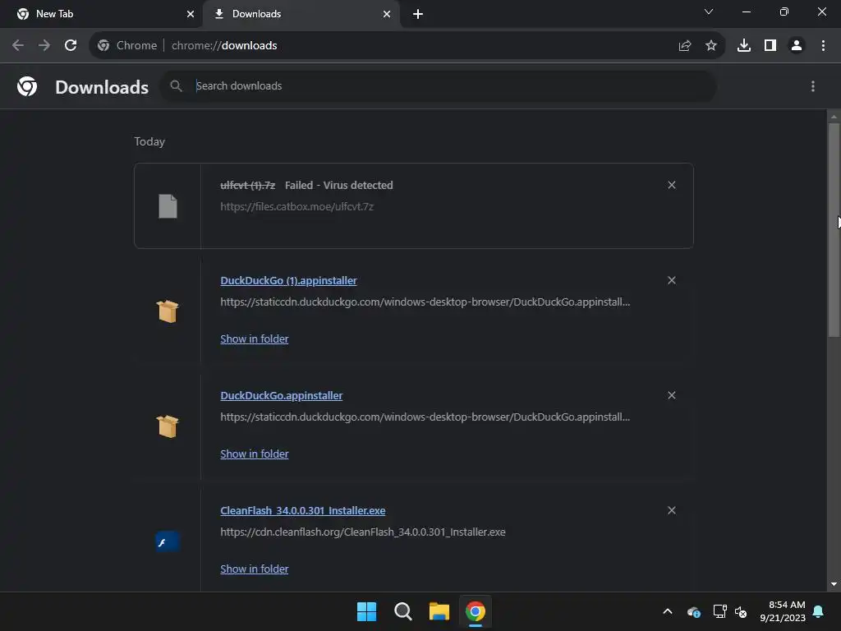Viewport: 841px width, 631px height.
Task: Click the Failed - Virus detected status
Action: [x=339, y=185]
